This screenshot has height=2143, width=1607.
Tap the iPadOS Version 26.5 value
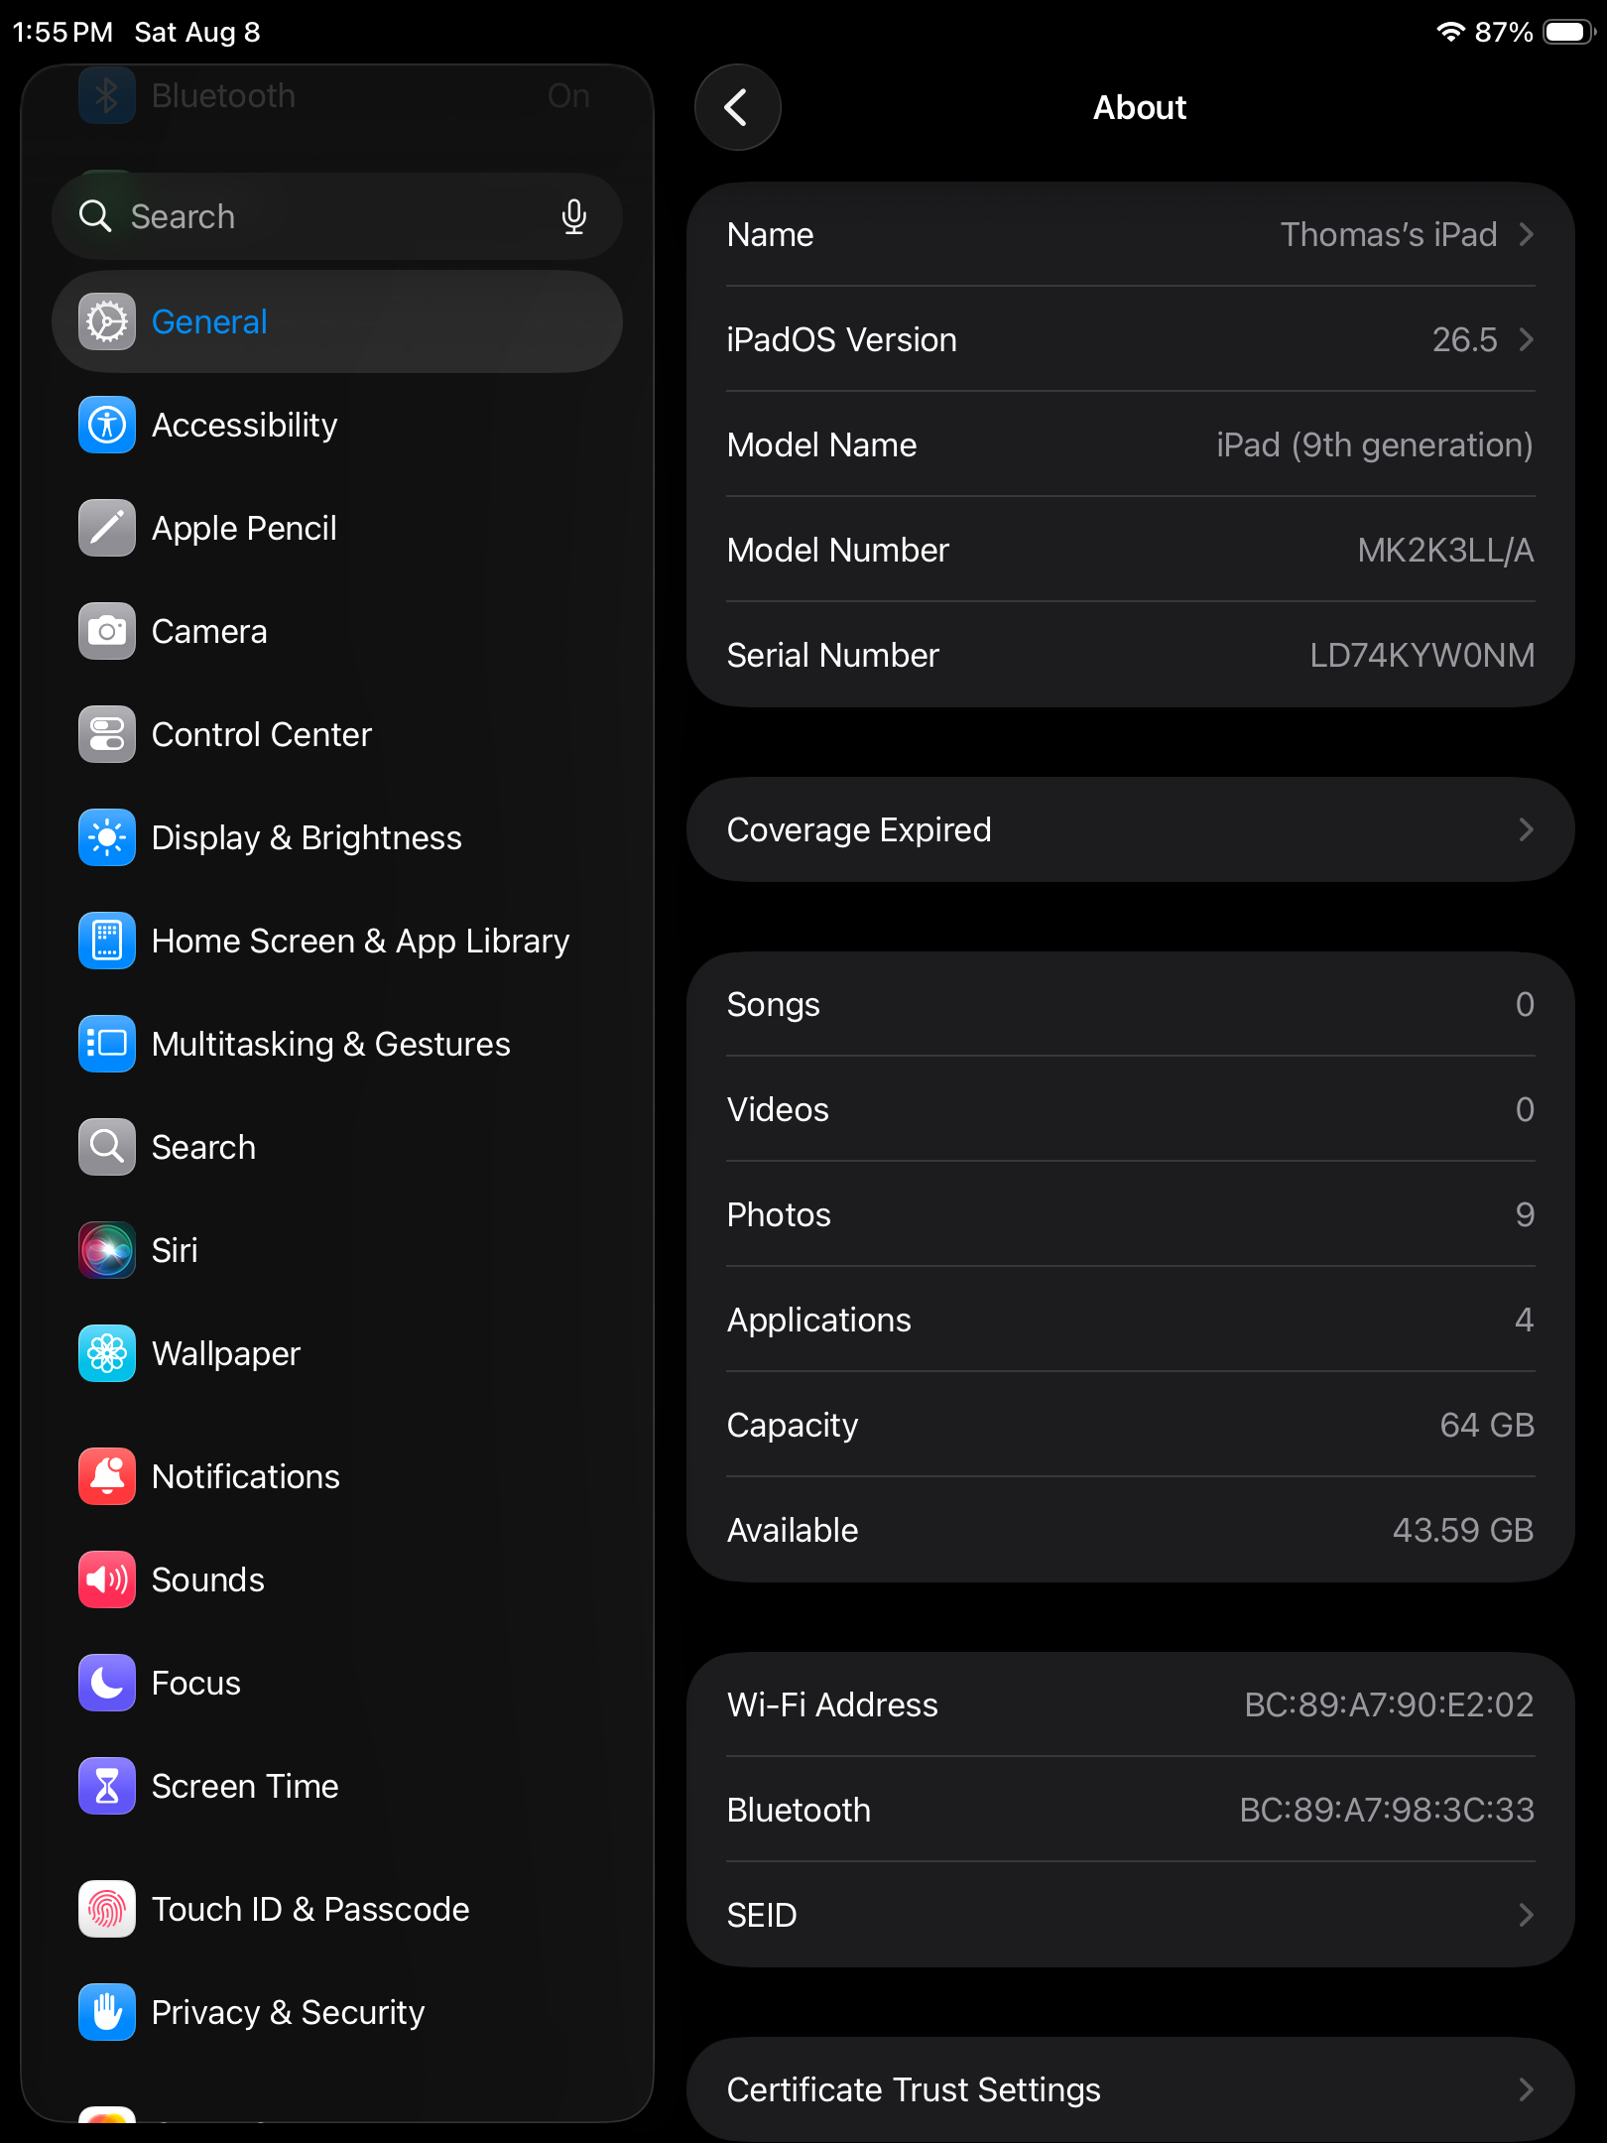point(1465,339)
